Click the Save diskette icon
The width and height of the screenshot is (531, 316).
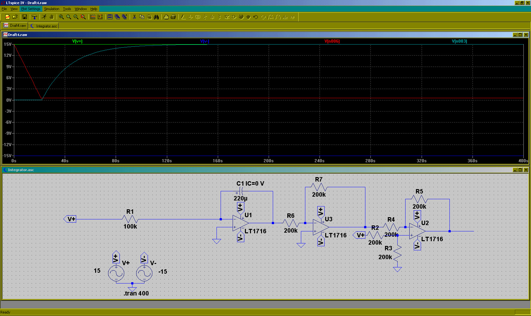click(25, 17)
